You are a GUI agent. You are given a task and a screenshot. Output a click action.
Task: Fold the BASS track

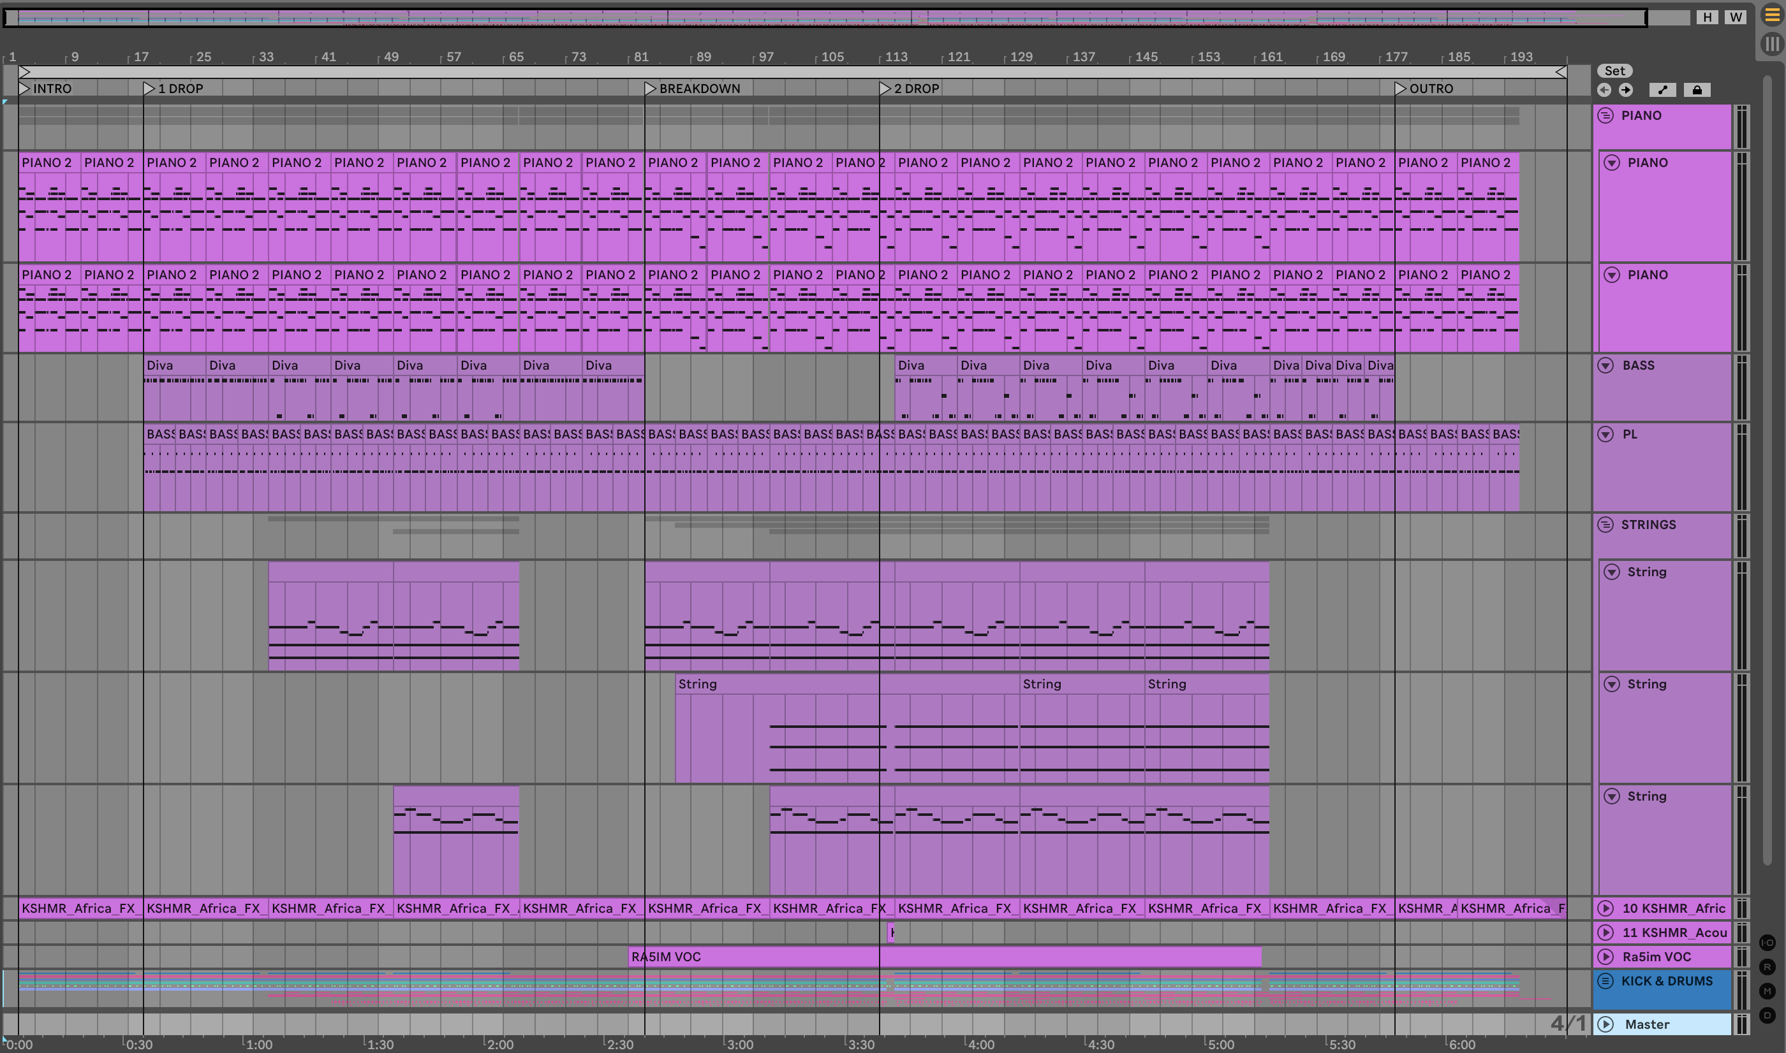pos(1605,365)
